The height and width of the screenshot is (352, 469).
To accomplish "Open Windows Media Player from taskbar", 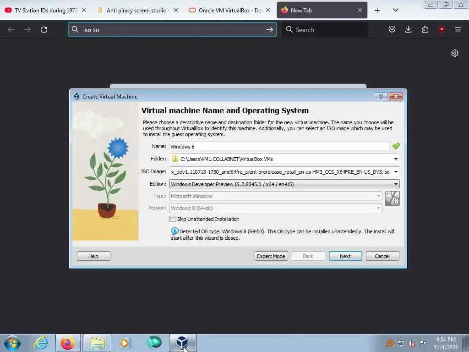I will click(x=125, y=343).
